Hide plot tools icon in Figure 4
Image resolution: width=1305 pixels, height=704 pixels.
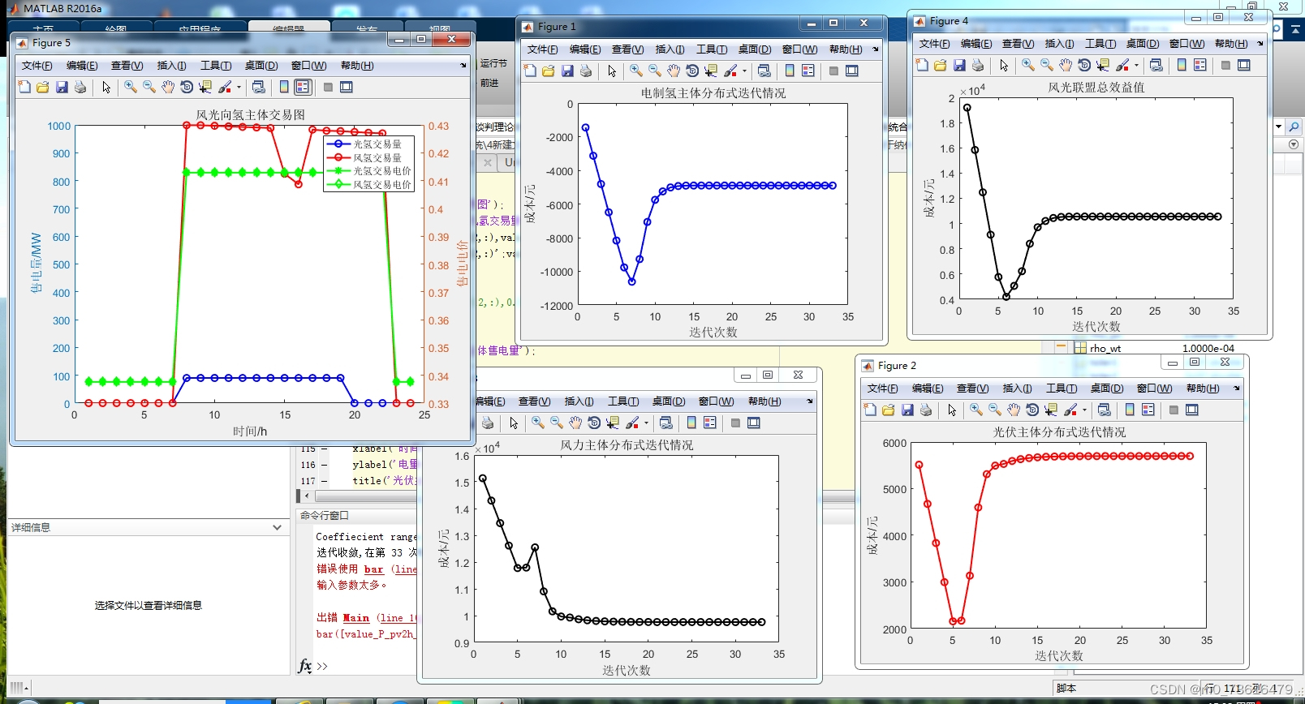[x=1225, y=65]
